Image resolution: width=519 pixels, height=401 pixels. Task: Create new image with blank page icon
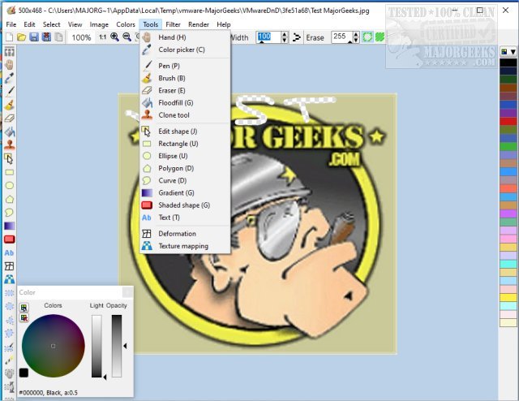9,37
